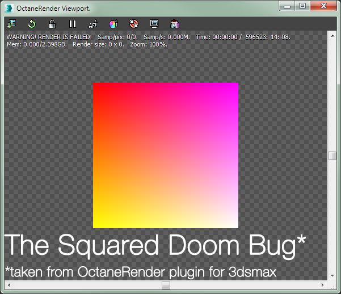341x294 pixels.
Task: Click the film strip icon in toolbar
Action: click(x=175, y=24)
